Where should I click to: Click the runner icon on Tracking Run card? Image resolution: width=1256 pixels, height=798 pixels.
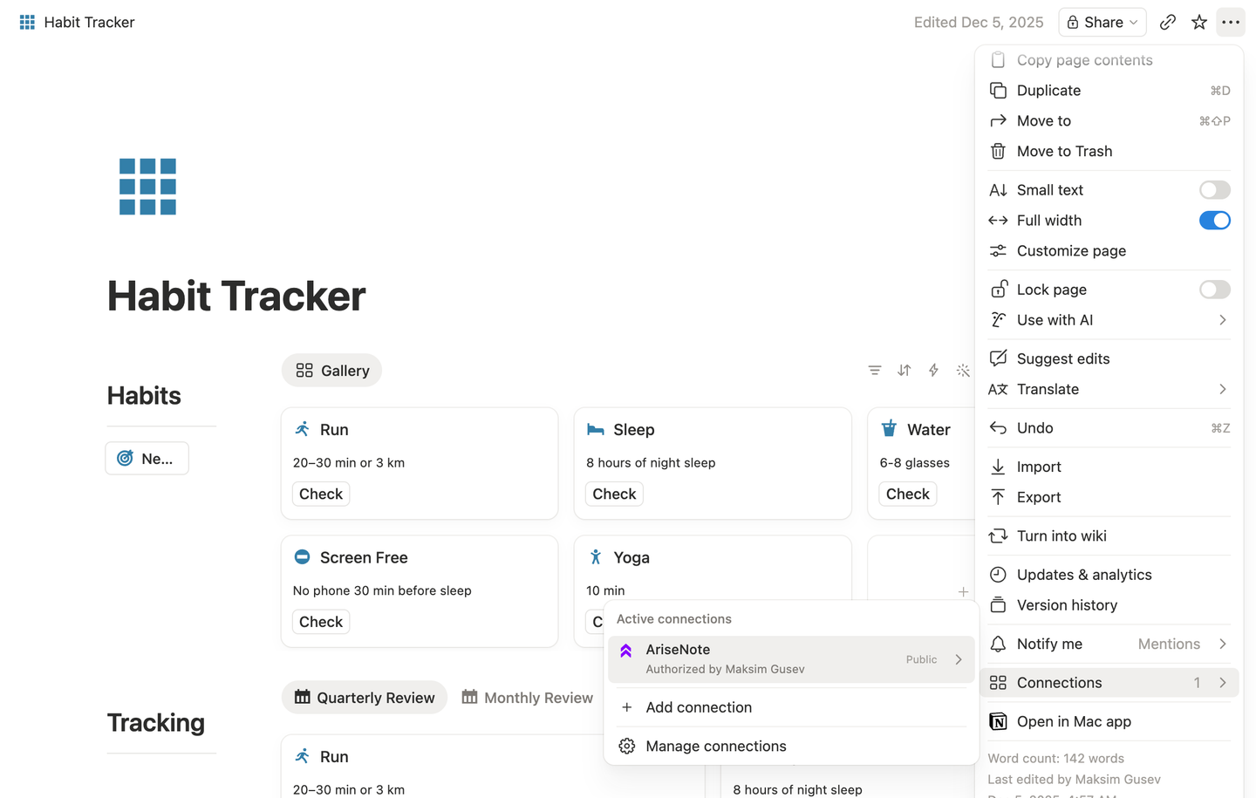[302, 756]
